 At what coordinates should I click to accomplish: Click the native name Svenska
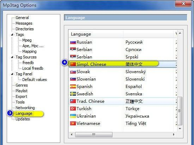(x=134, y=94)
